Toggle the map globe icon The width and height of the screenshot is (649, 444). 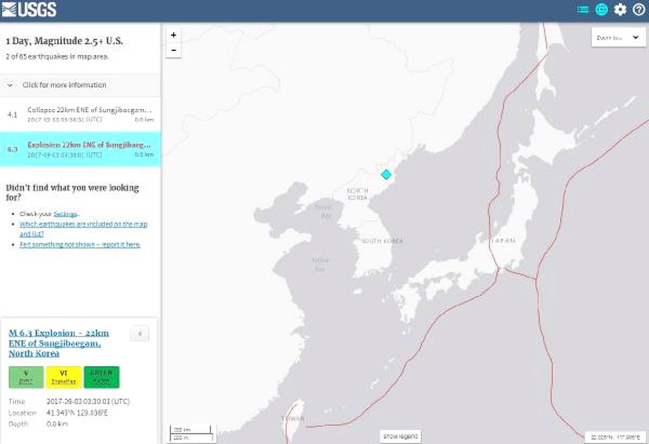pyautogui.click(x=601, y=9)
